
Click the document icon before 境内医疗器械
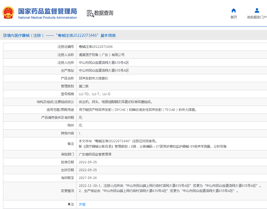click(5, 35)
